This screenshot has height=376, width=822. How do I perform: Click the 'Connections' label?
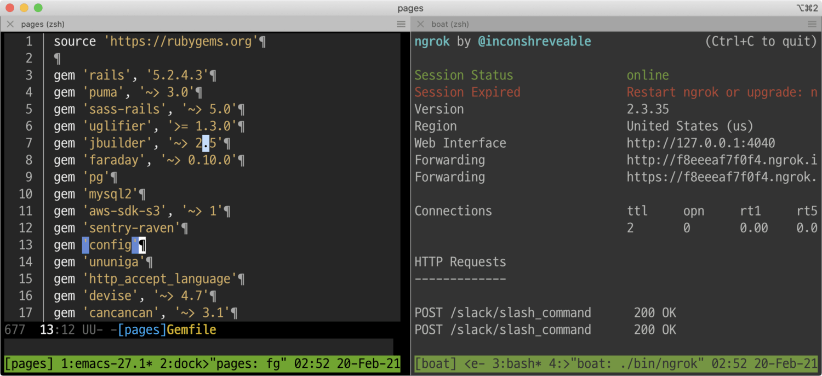coord(453,211)
